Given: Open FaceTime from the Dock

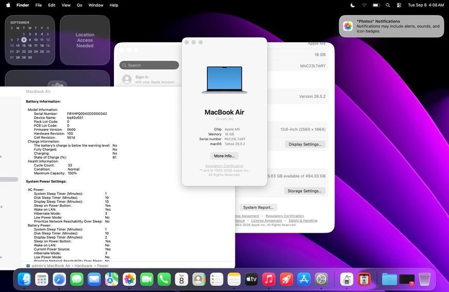Looking at the screenshot, I should coord(147,280).
